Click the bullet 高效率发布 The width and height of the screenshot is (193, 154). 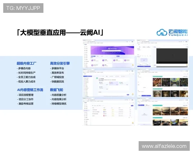[57, 73]
